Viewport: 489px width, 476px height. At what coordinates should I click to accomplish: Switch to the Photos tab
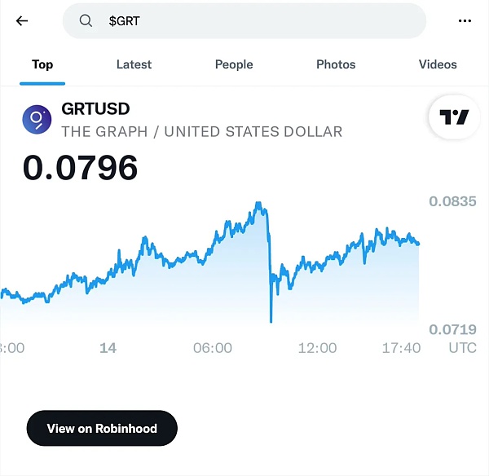click(x=336, y=64)
